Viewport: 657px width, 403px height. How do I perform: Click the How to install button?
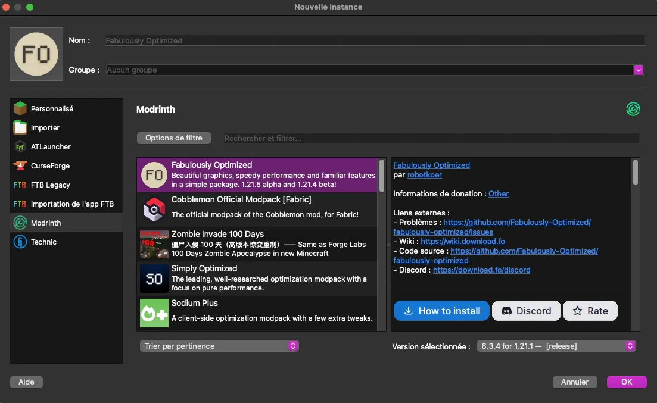[441, 311]
